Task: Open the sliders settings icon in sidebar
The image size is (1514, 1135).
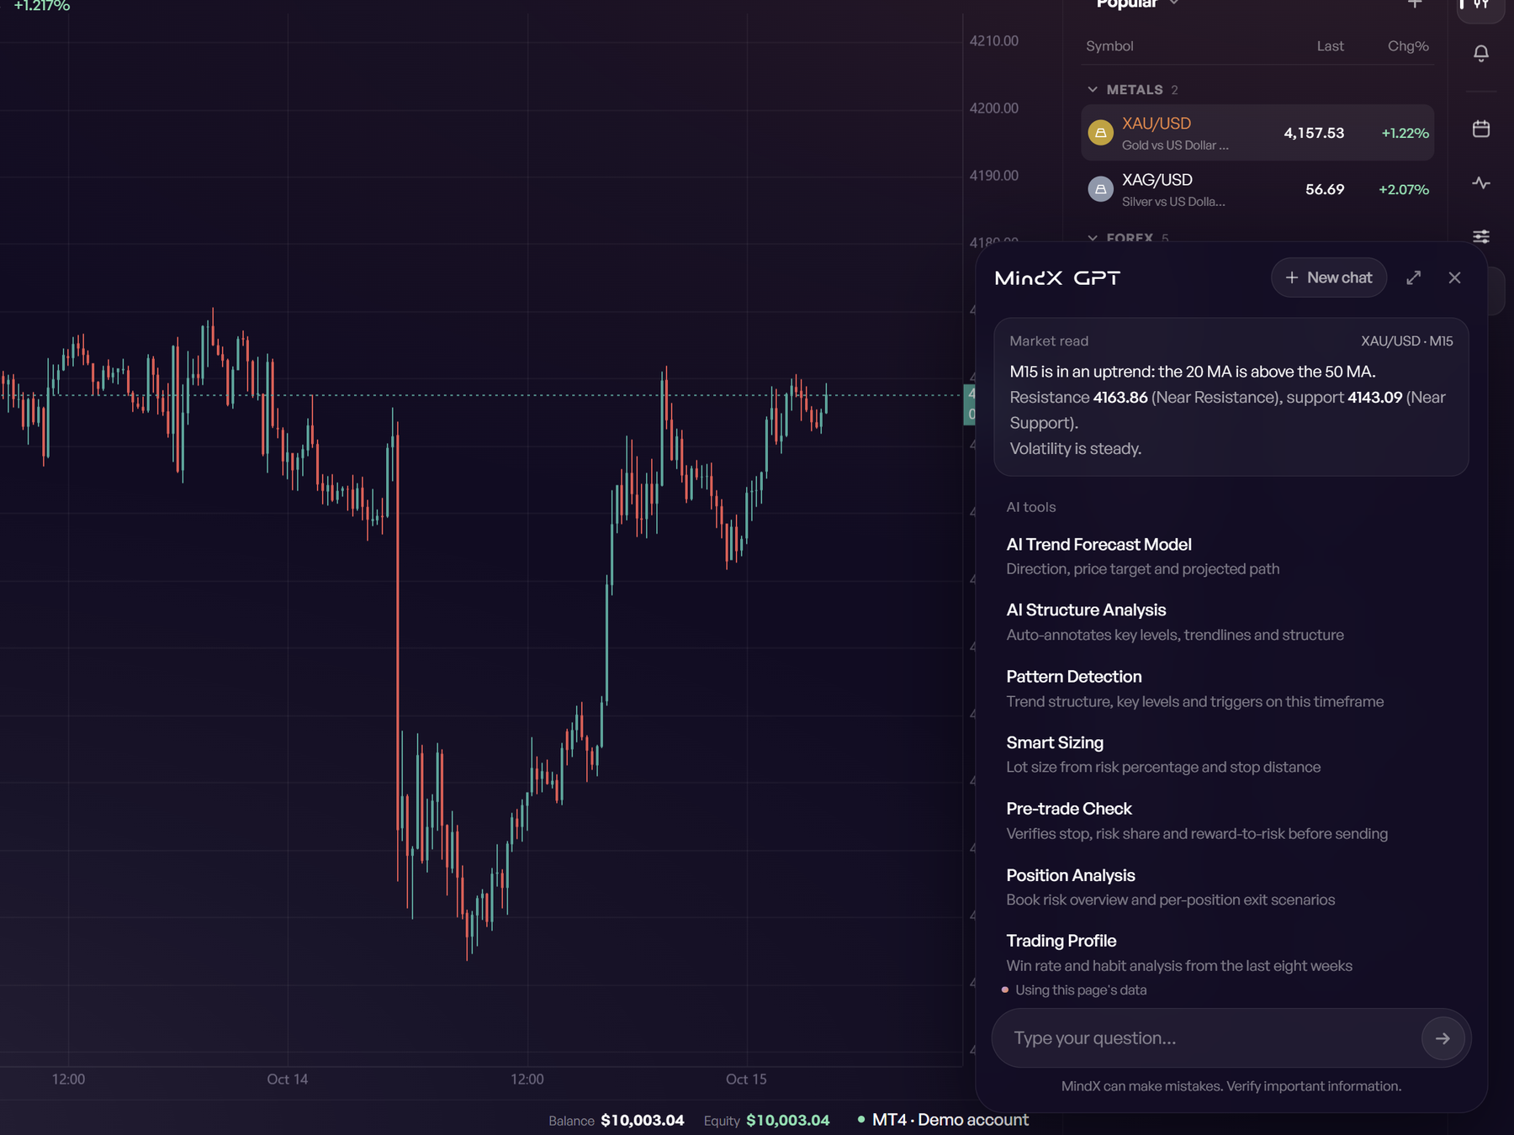Action: click(x=1481, y=236)
